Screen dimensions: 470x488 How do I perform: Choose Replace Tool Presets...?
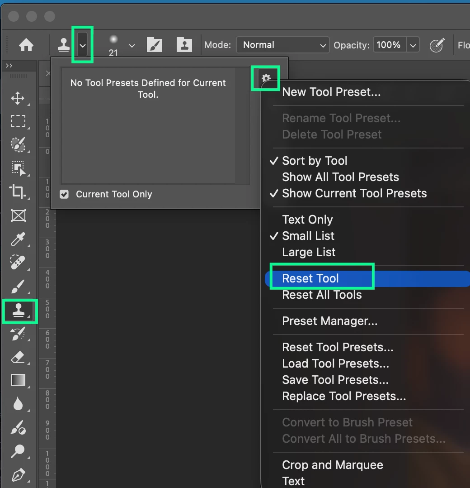pyautogui.click(x=344, y=396)
